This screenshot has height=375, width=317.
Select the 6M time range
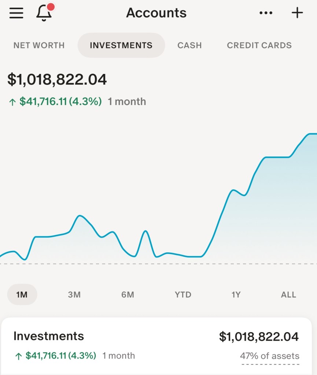[x=128, y=295]
